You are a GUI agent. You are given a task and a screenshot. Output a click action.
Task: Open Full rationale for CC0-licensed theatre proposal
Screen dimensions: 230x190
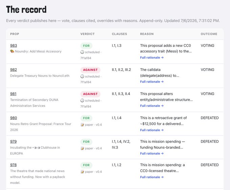pyautogui.click(x=152, y=177)
